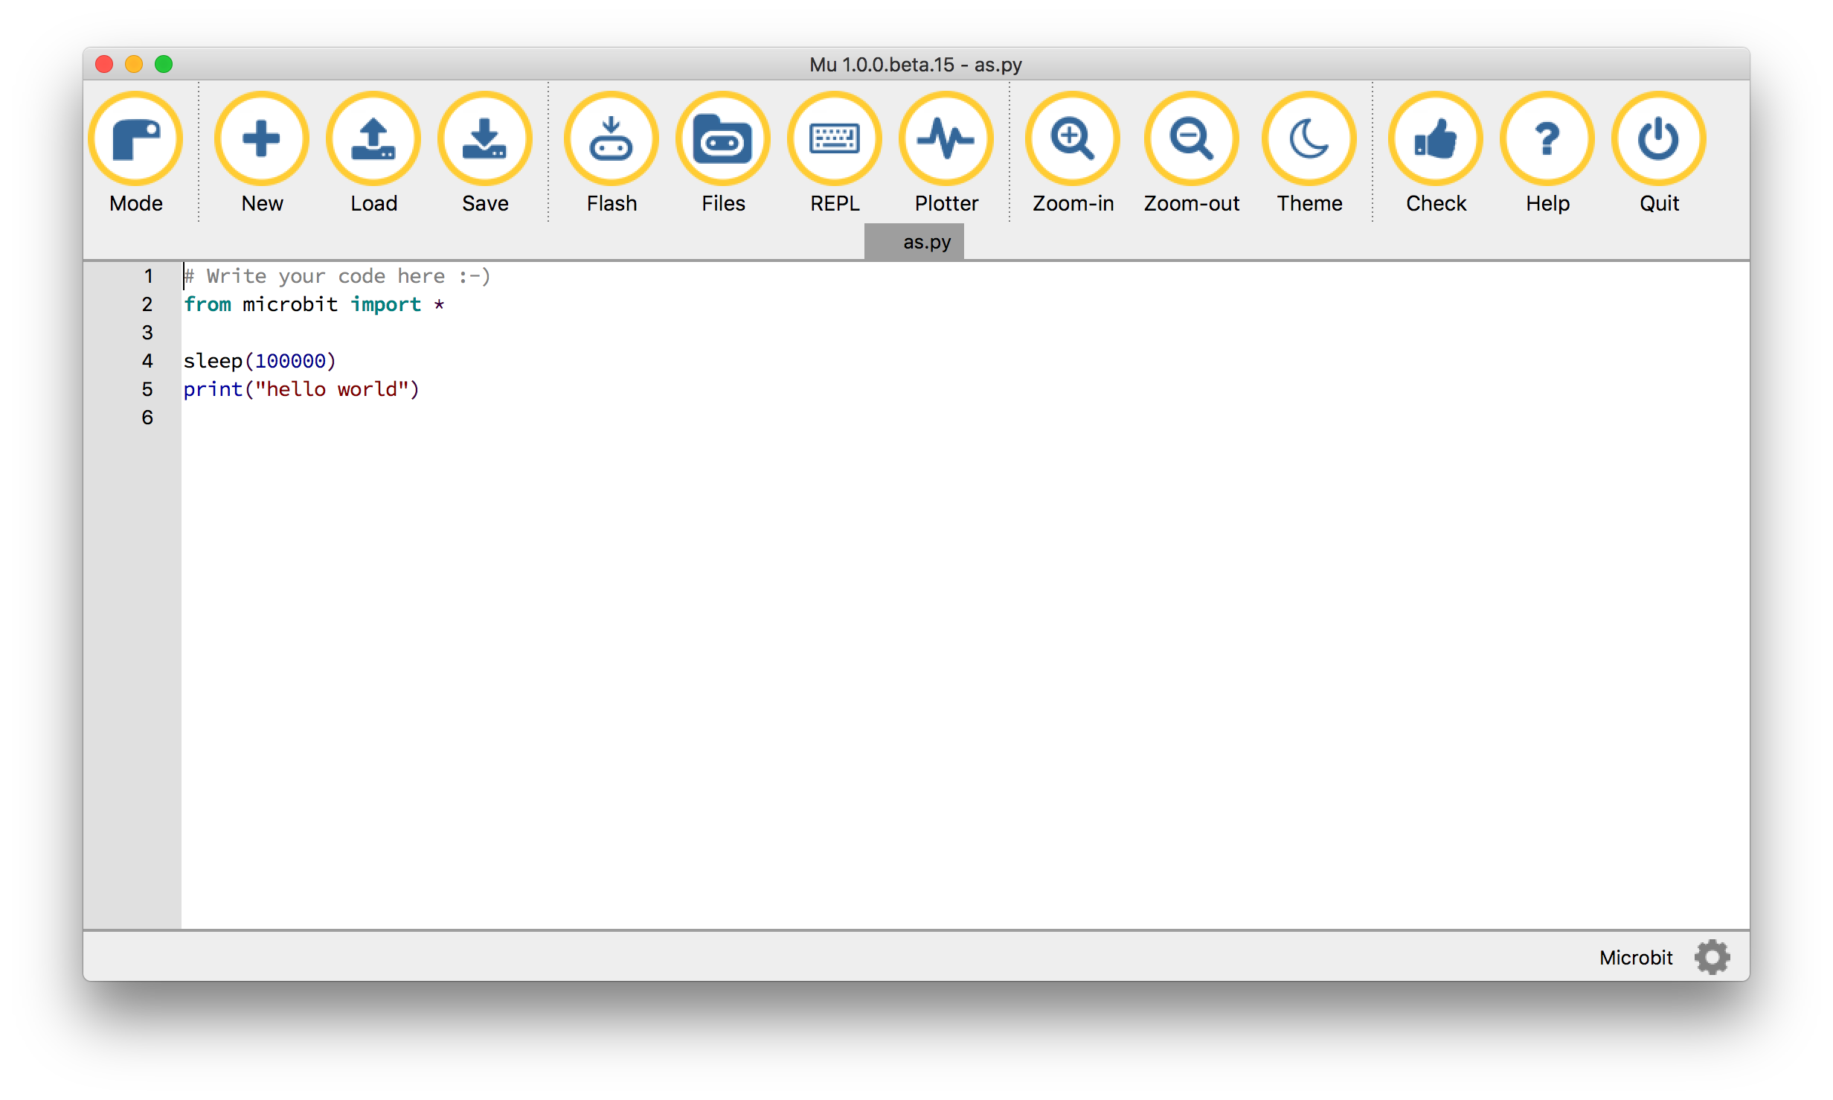Screen dimensions: 1833x1100
Task: Open the micro:bit Files panel
Action: click(x=723, y=139)
